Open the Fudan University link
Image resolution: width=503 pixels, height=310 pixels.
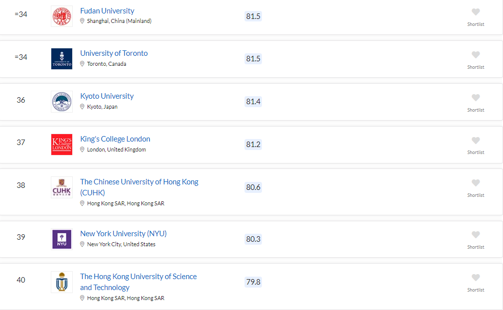coord(107,11)
